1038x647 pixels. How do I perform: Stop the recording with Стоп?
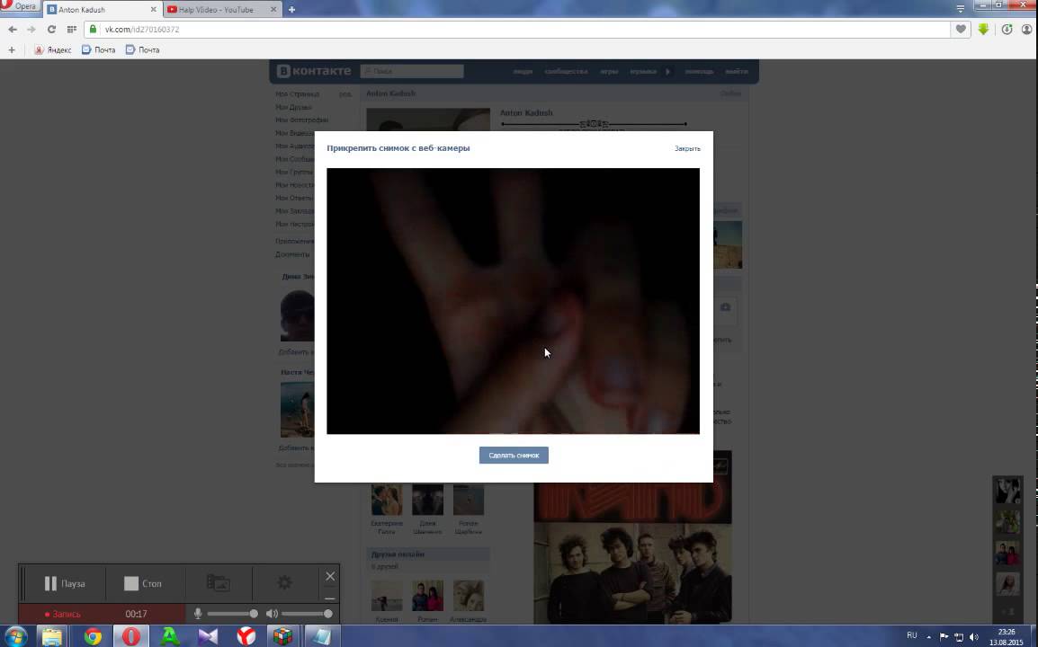coord(143,583)
